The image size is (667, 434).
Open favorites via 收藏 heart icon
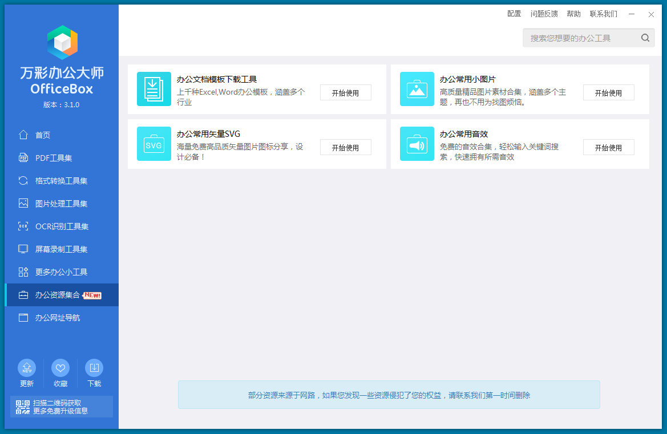pyautogui.click(x=60, y=368)
